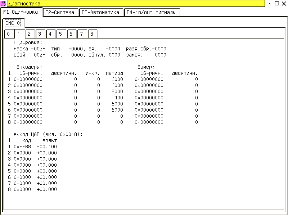Open numbered tab 8
This screenshot has width=288, height=216.
tap(92, 34)
